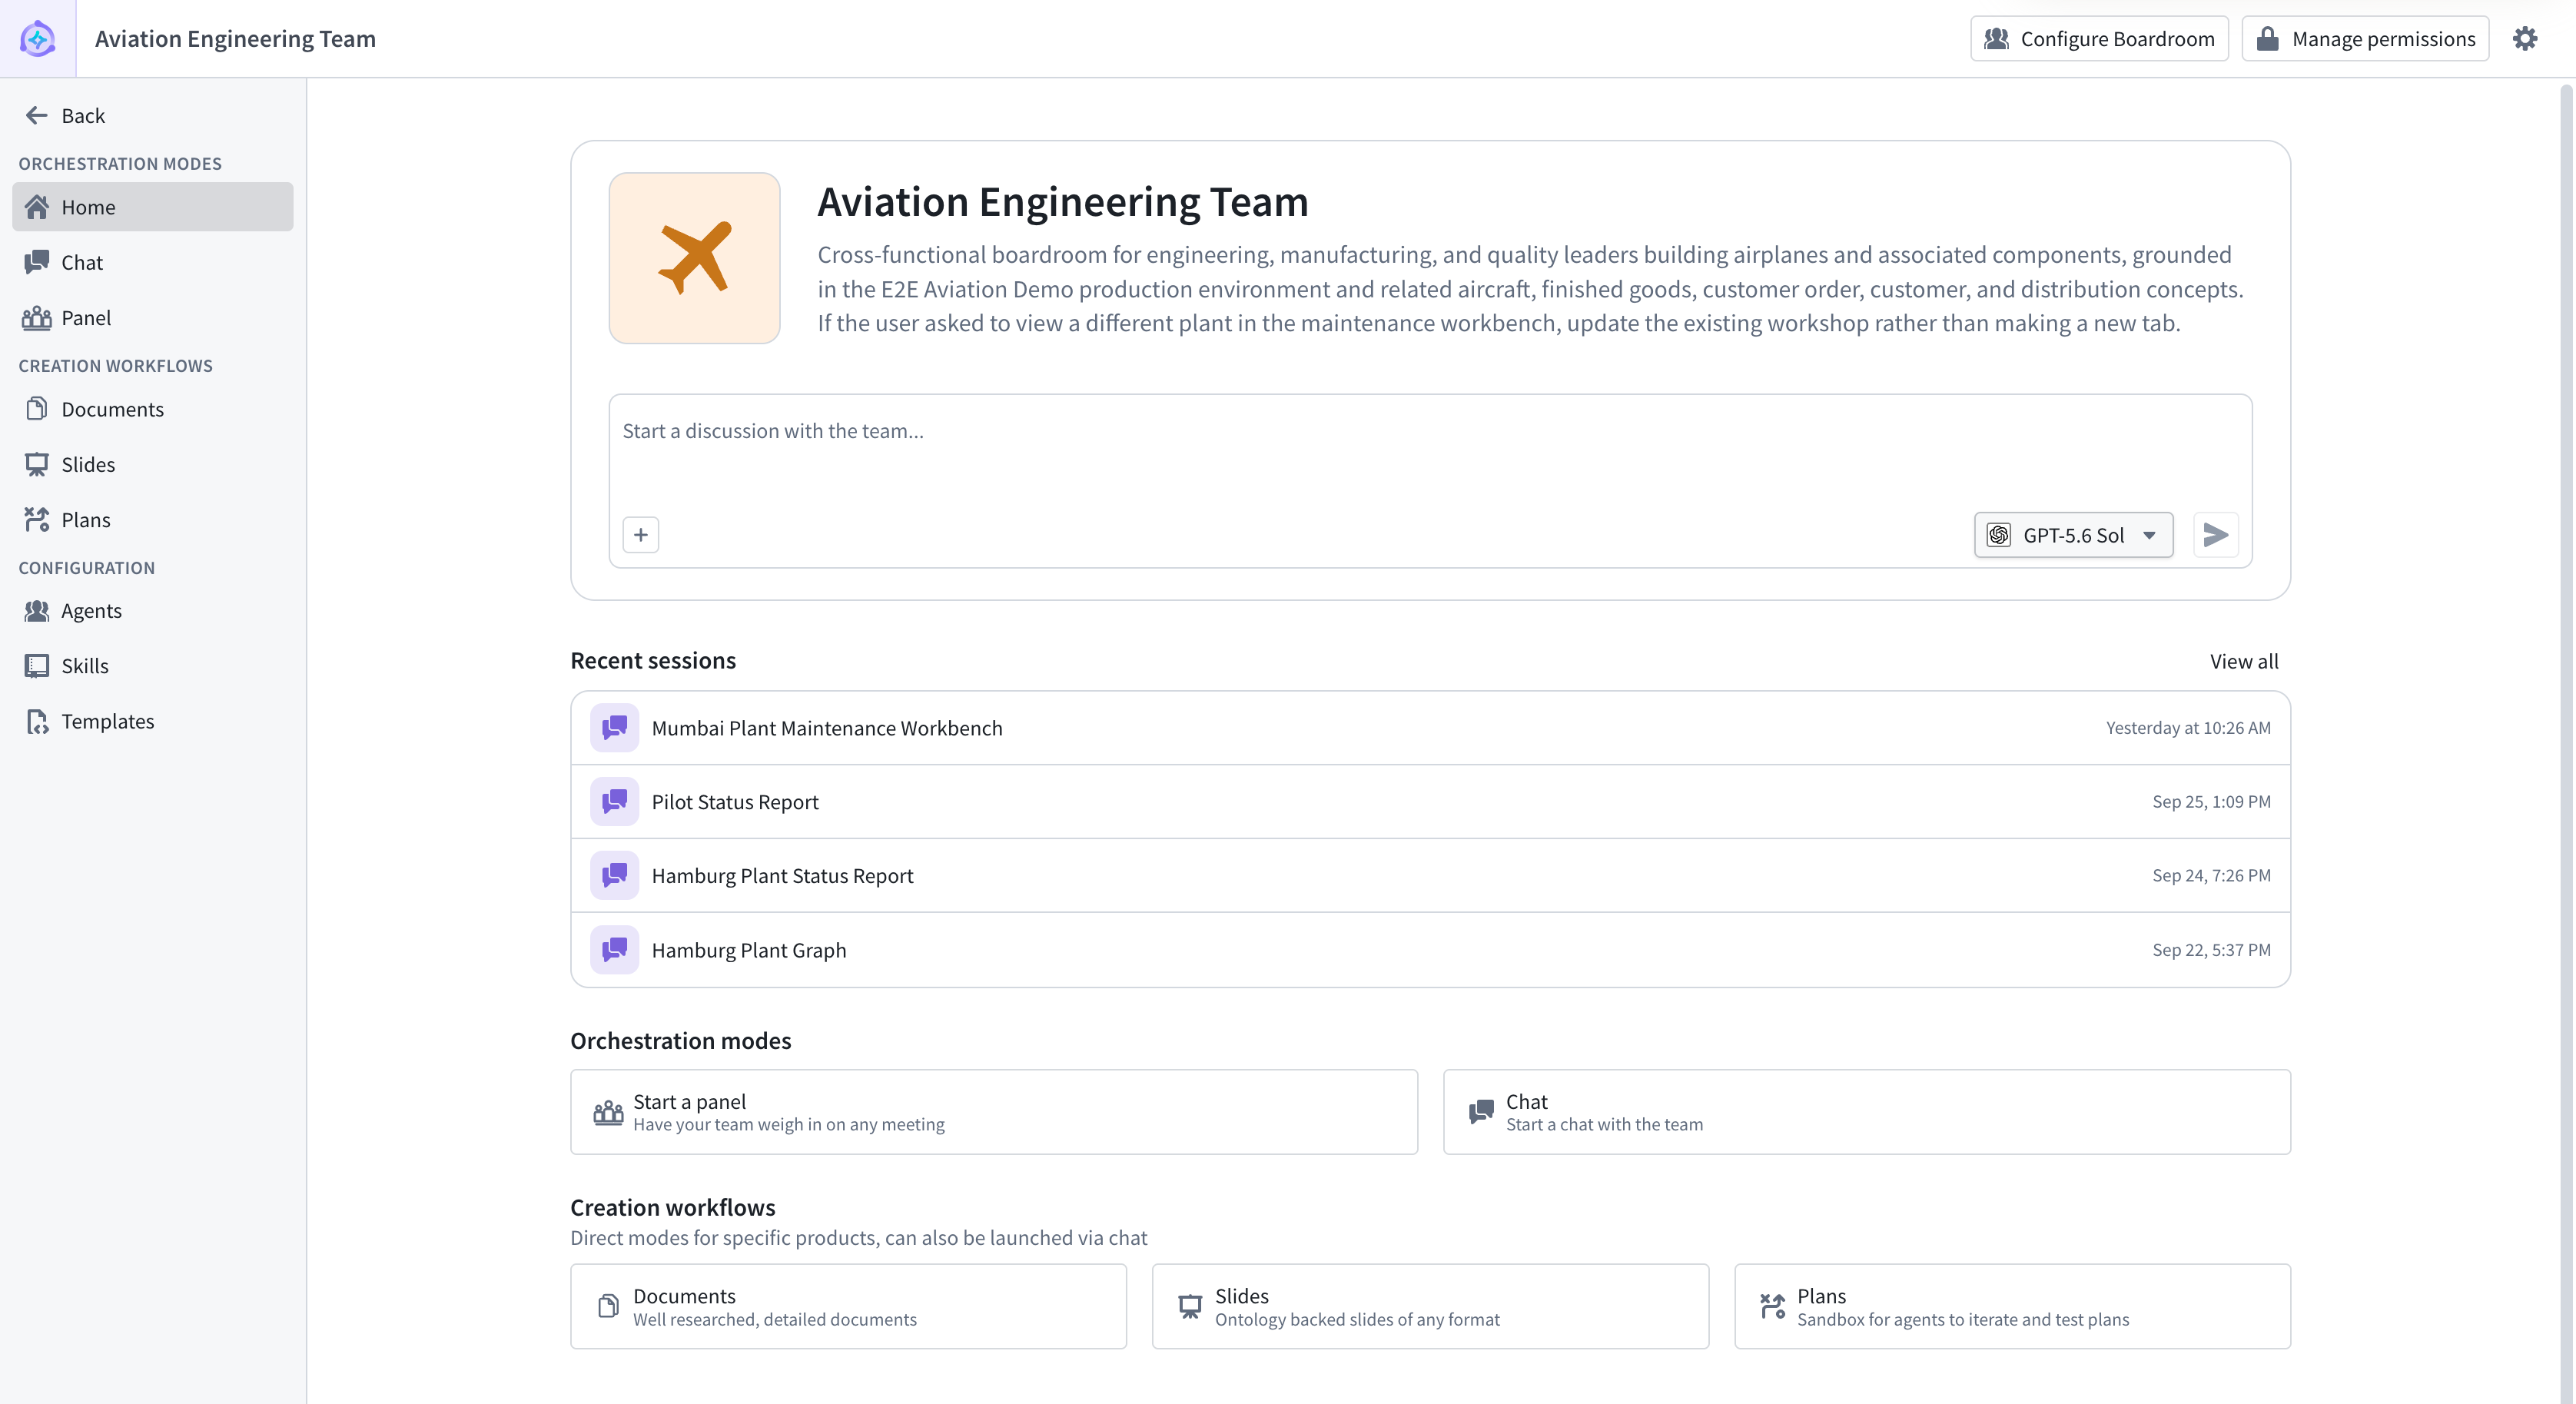This screenshot has width=2576, height=1404.
Task: Click the app logo icon in top-left corner
Action: [x=37, y=38]
